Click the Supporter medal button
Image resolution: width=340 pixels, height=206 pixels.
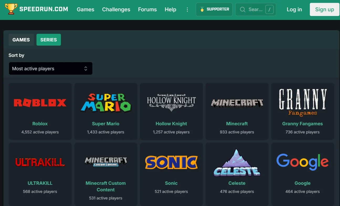coord(214,9)
